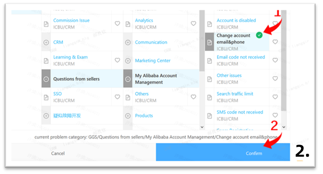
Task: Click the document icon beside Search traffic limit
Action: [x=210, y=97]
